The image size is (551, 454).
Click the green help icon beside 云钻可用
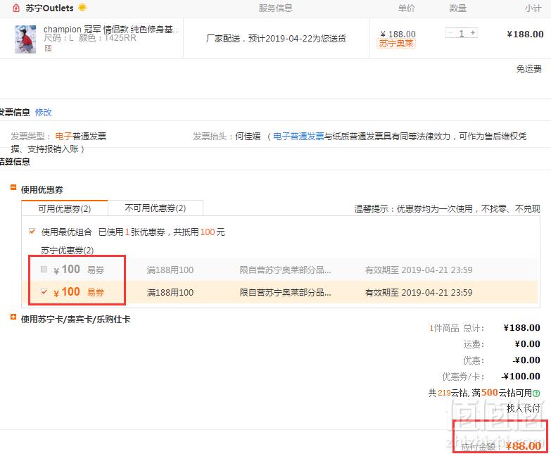coord(536,393)
